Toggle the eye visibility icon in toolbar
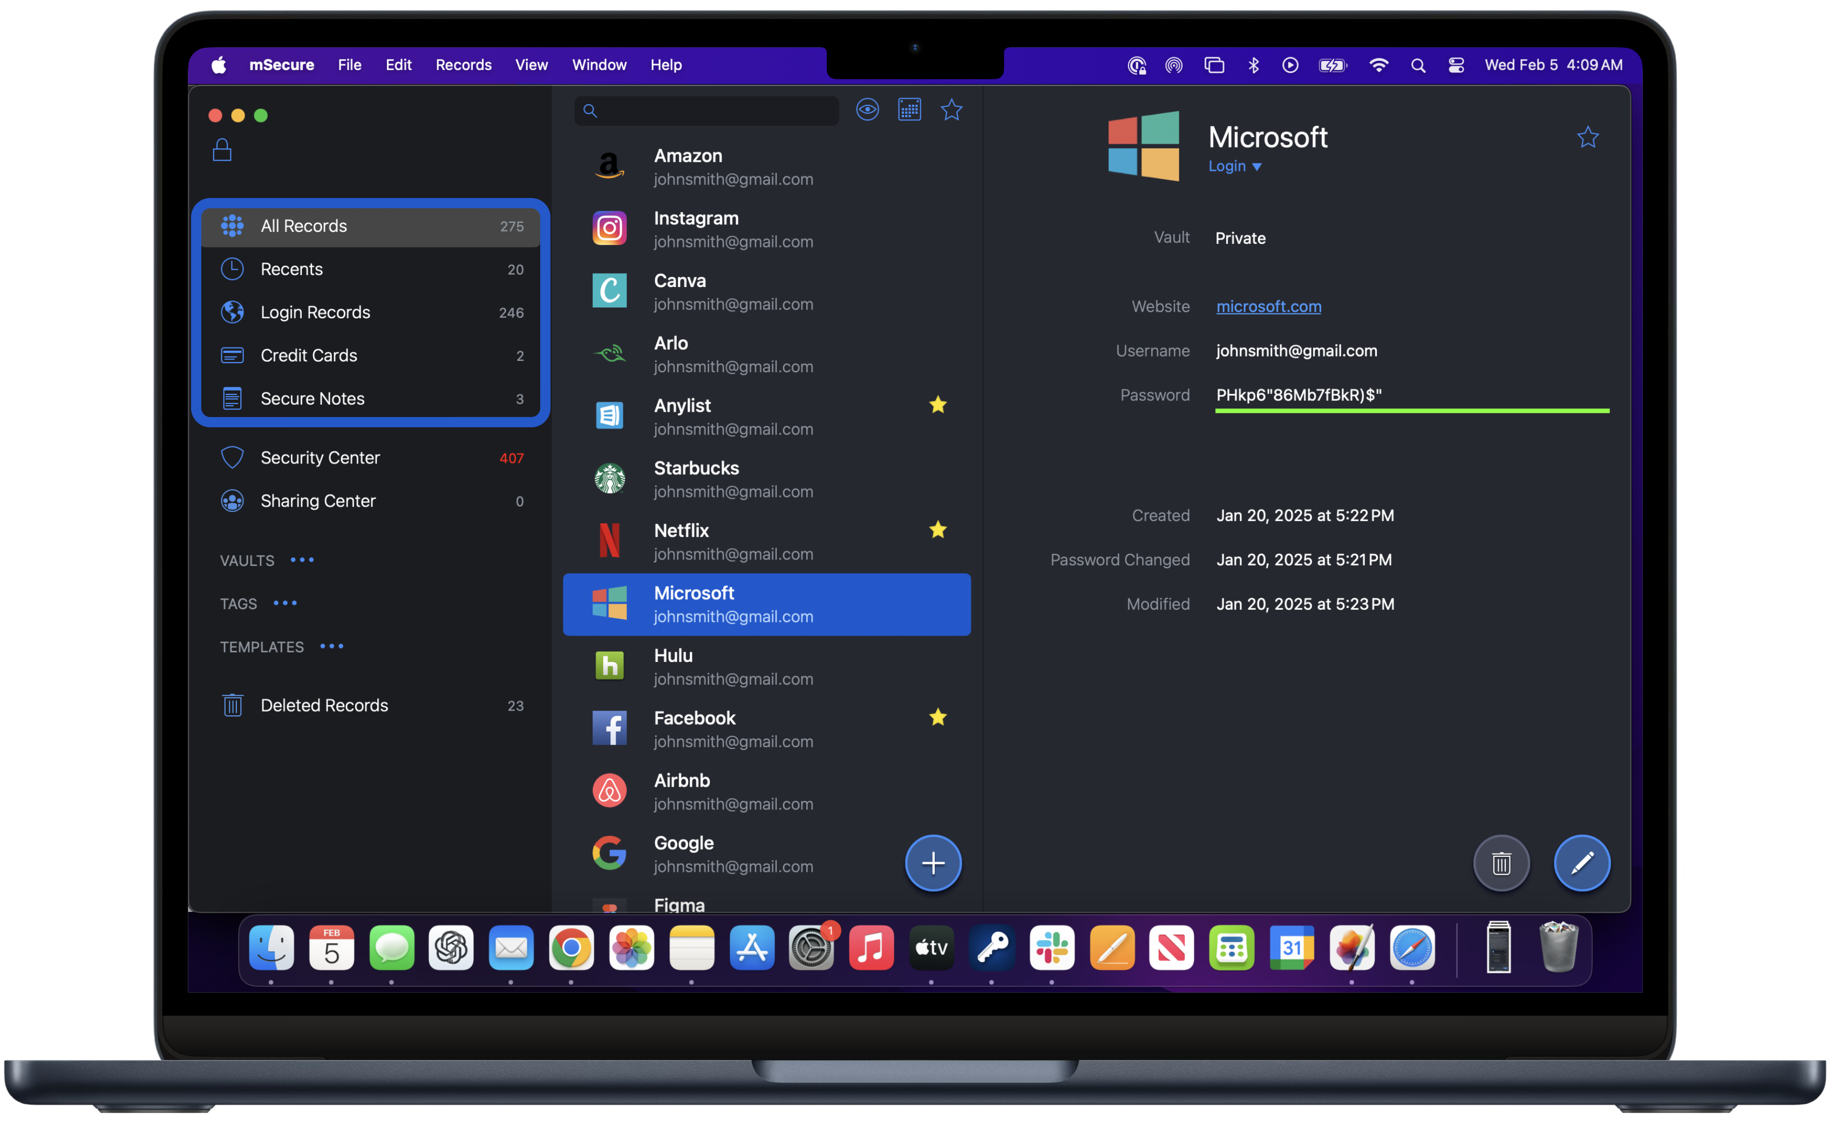This screenshot has width=1835, height=1133. click(867, 110)
